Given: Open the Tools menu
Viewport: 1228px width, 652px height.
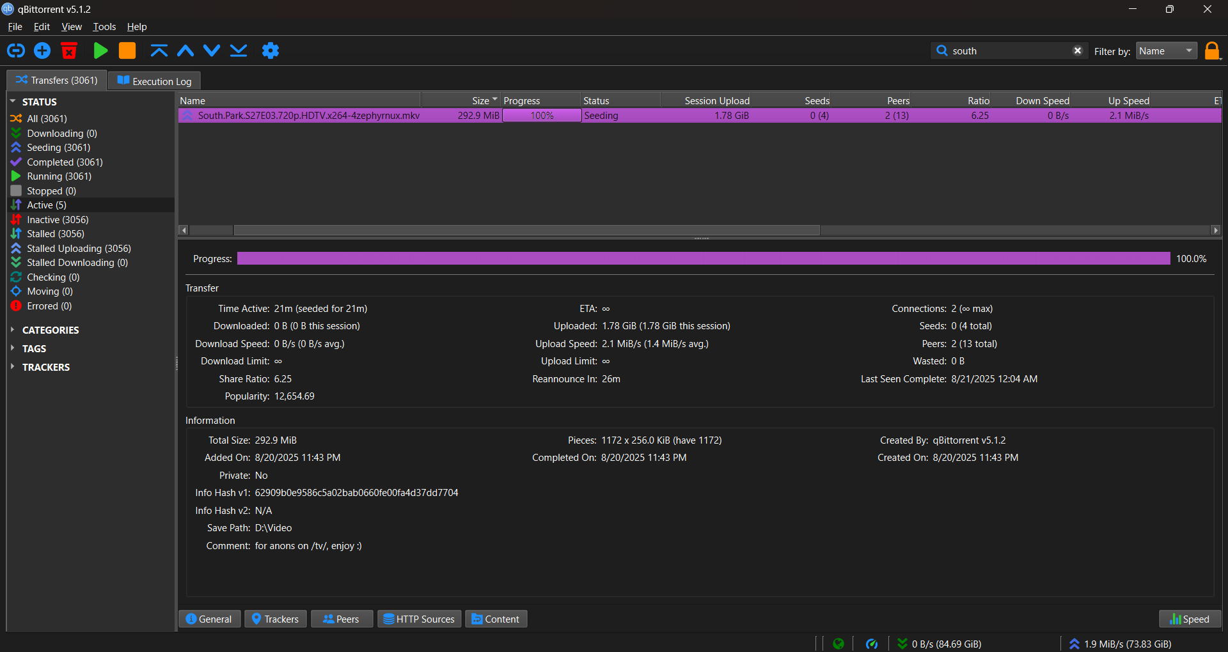Looking at the screenshot, I should click(104, 27).
